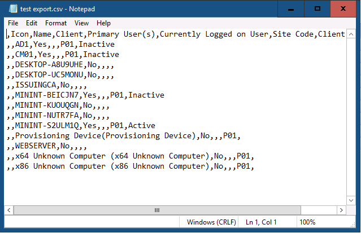The image size is (361, 233).
Task: Click the horizontal scrollbar thumb
Action: point(157,210)
